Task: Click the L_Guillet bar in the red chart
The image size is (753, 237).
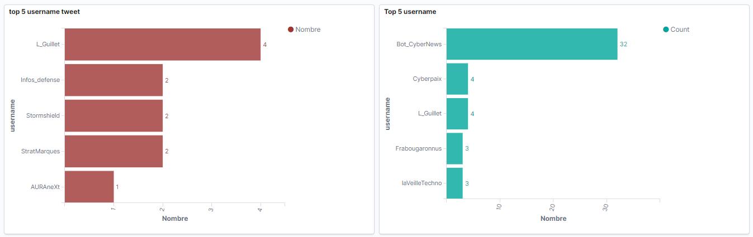Action: click(162, 44)
